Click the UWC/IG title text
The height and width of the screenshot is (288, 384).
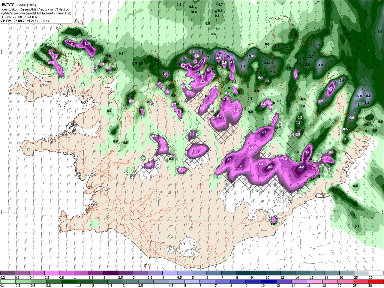click(x=7, y=5)
